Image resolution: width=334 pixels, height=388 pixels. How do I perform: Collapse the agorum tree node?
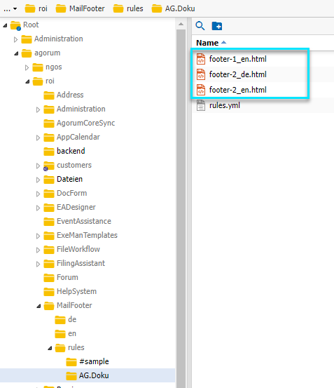(x=16, y=53)
